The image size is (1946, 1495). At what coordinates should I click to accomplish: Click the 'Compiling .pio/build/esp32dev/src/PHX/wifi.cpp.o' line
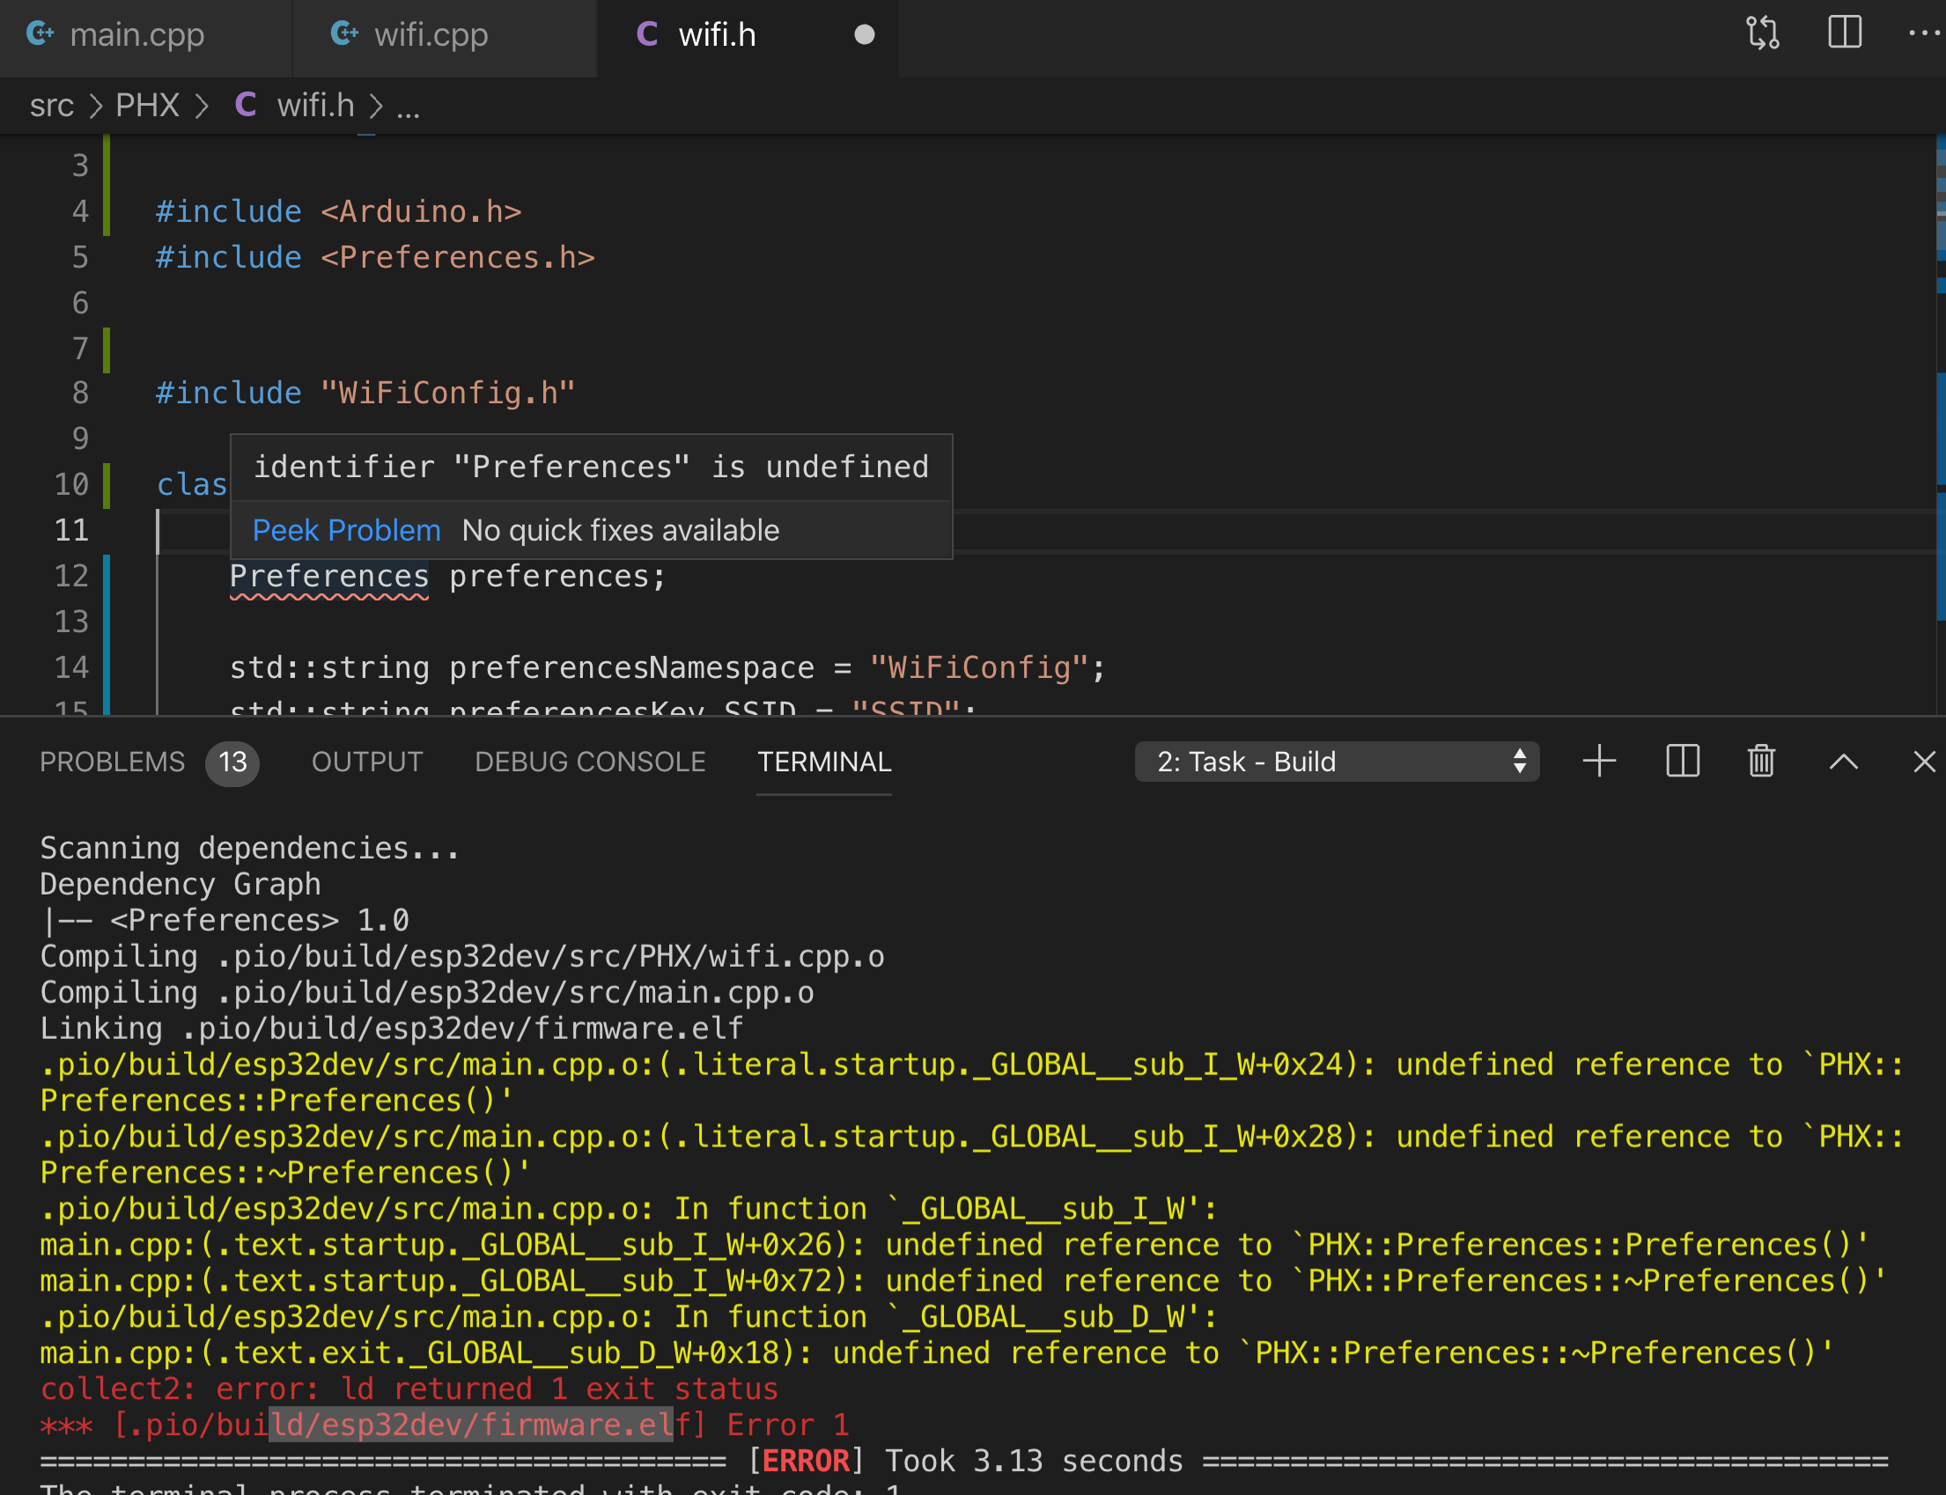(462, 957)
